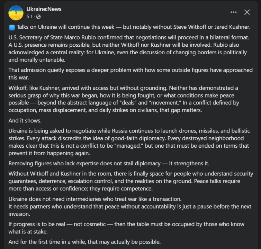Click the line "And it shows."

(x=24, y=121)
